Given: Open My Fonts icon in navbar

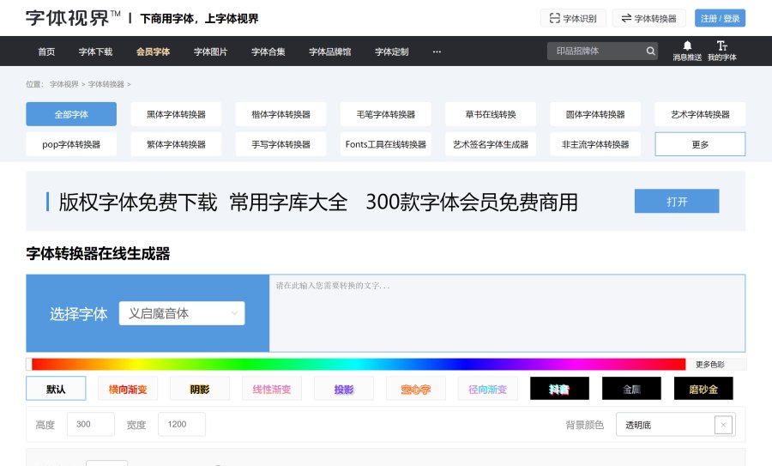Looking at the screenshot, I should pos(721,46).
